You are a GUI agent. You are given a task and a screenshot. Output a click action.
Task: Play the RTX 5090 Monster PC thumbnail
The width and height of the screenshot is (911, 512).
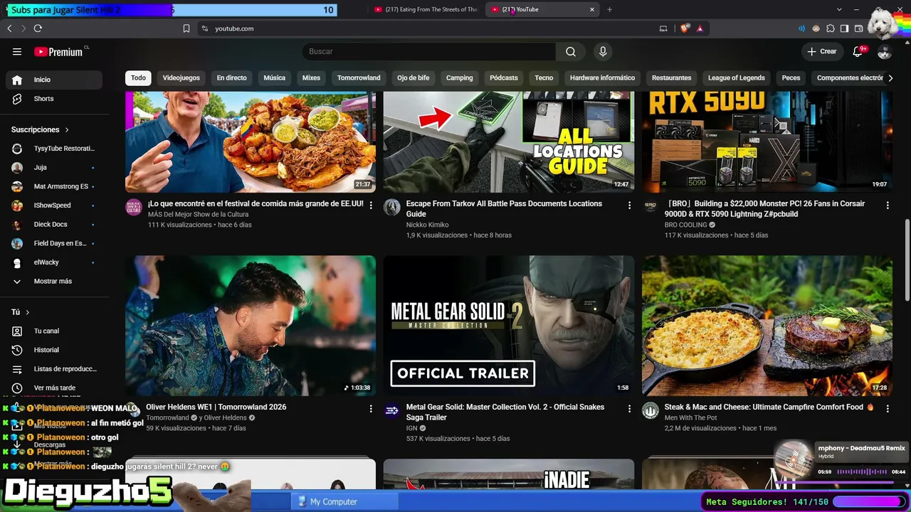[x=767, y=142]
